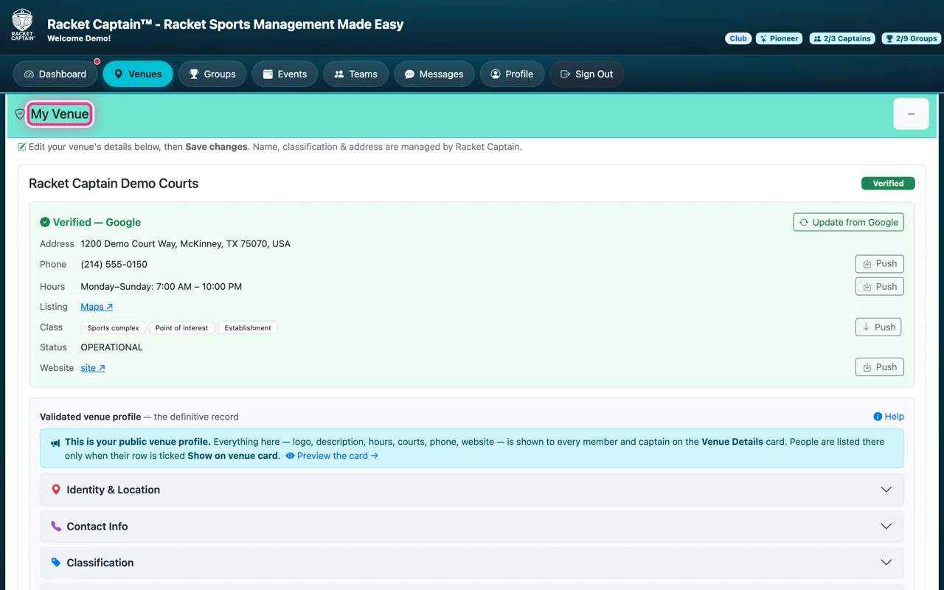This screenshot has width=944, height=590.
Task: Click Update from Google button
Action: point(849,222)
